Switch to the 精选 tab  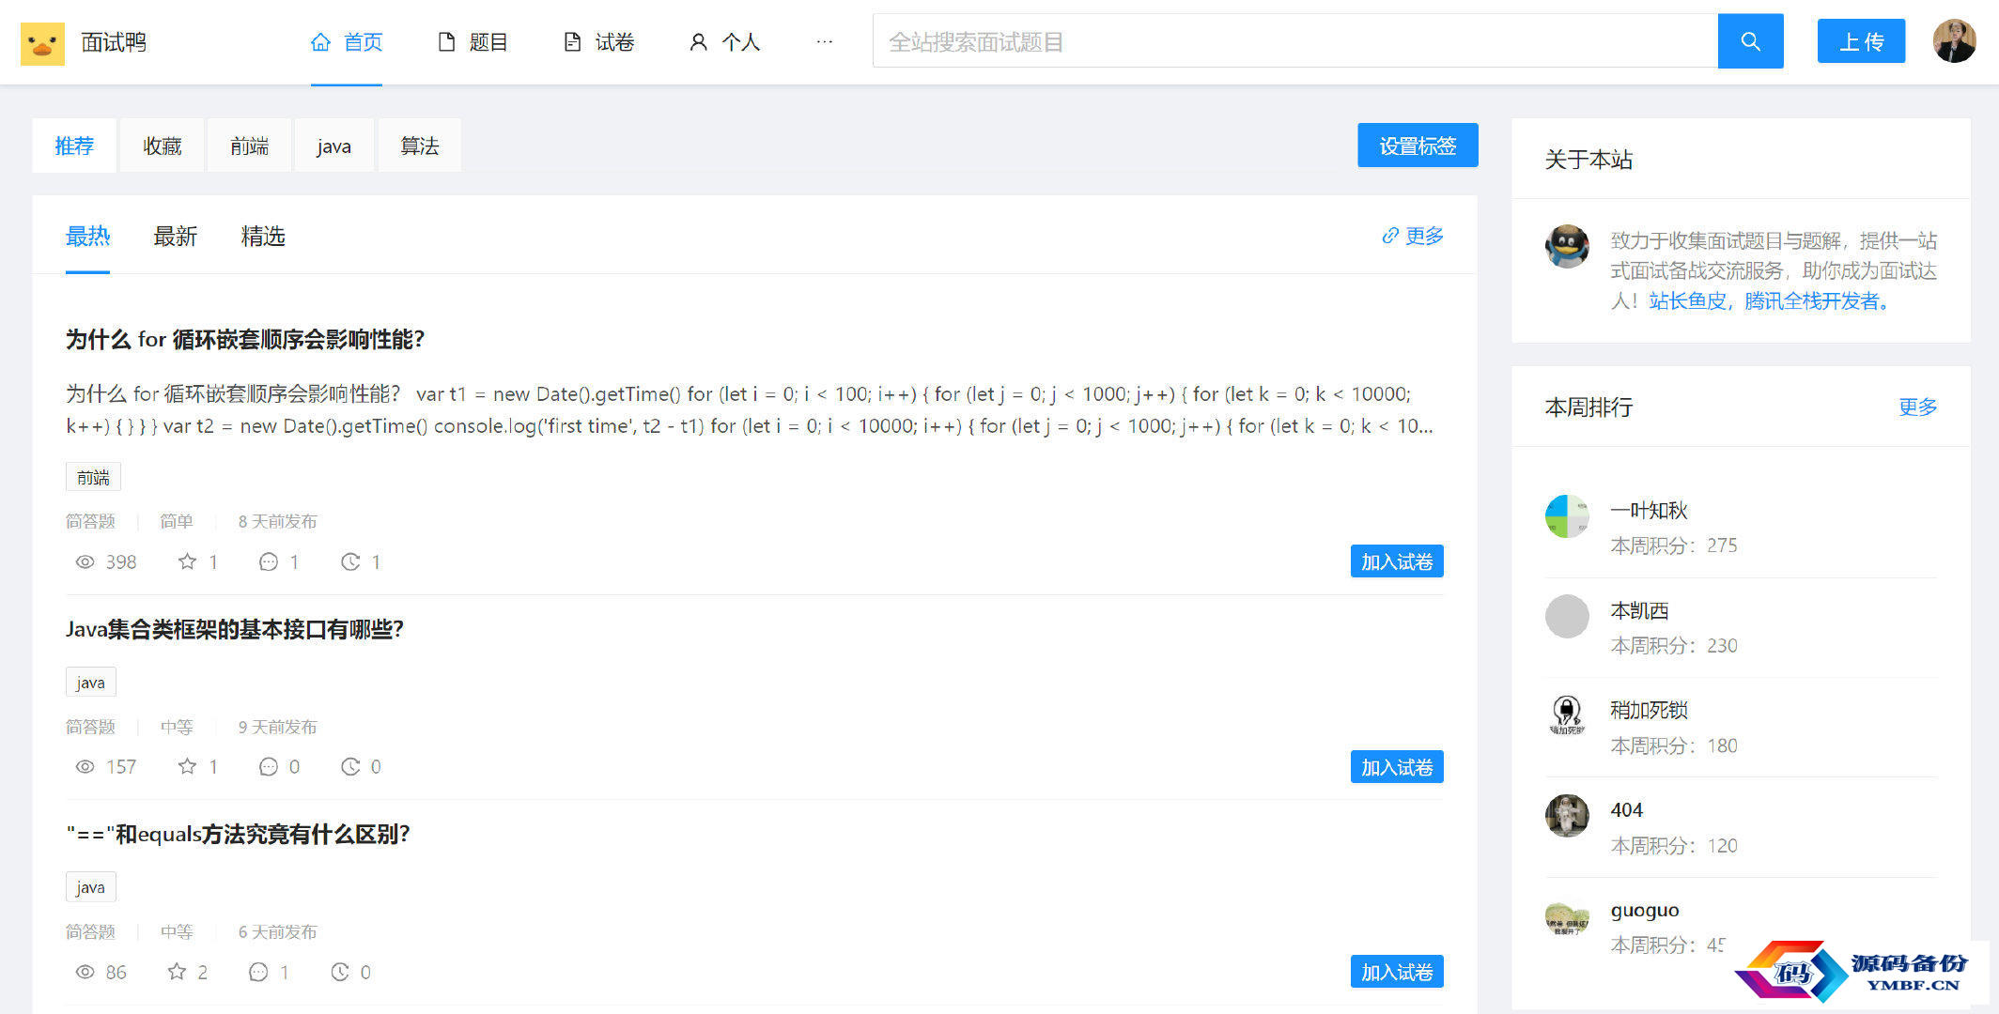click(263, 236)
